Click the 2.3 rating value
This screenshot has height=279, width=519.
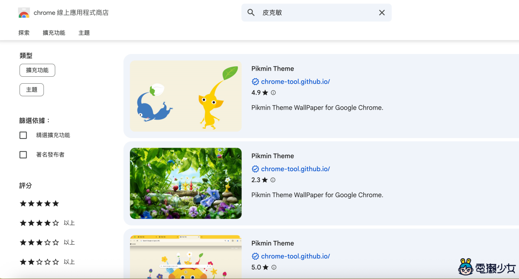(x=256, y=180)
